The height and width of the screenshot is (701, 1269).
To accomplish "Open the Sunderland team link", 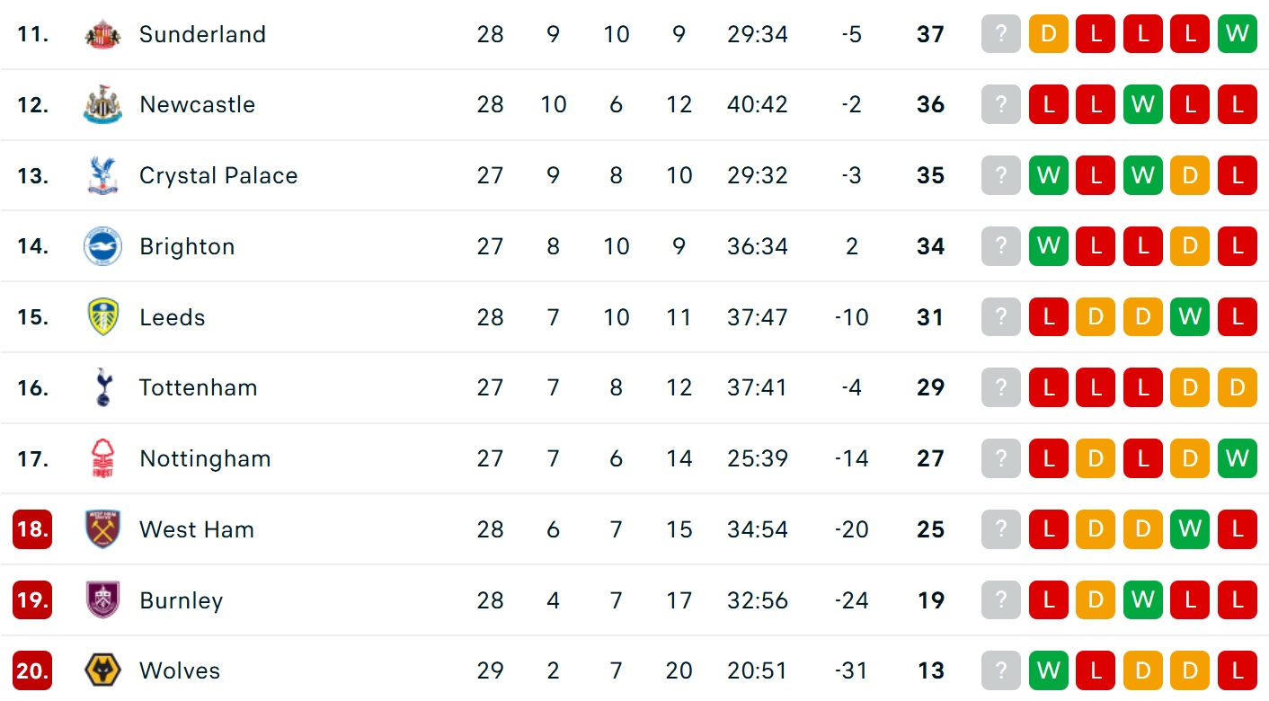I will coord(202,35).
